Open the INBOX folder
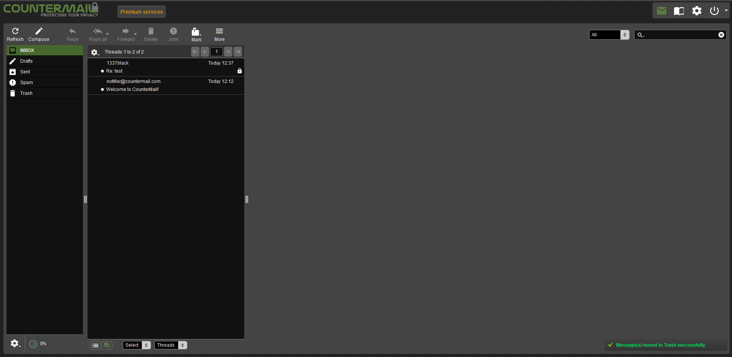Viewport: 732px width, 357px height. pos(45,50)
